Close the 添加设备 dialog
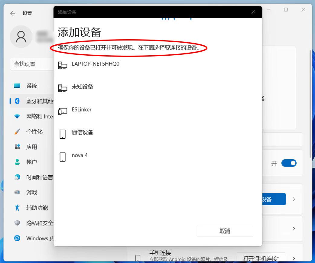The height and width of the screenshot is (263, 315). (253, 12)
